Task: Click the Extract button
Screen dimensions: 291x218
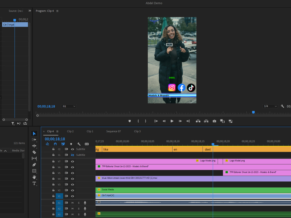Action: point(206,121)
